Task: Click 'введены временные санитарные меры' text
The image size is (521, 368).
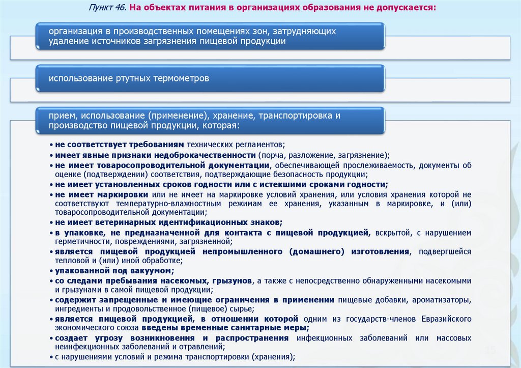Action: point(225,328)
